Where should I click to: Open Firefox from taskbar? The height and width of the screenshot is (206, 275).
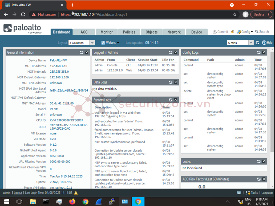coord(72,201)
